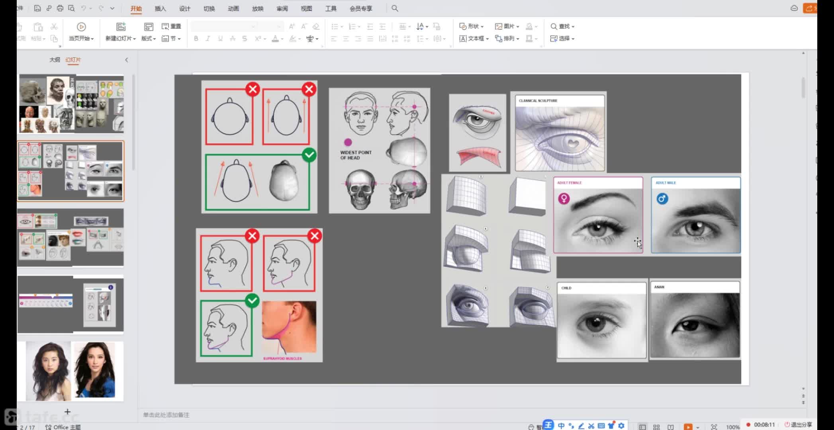This screenshot has width=834, height=430.
Task: Toggle Strikethrough formatting
Action: pyautogui.click(x=233, y=39)
